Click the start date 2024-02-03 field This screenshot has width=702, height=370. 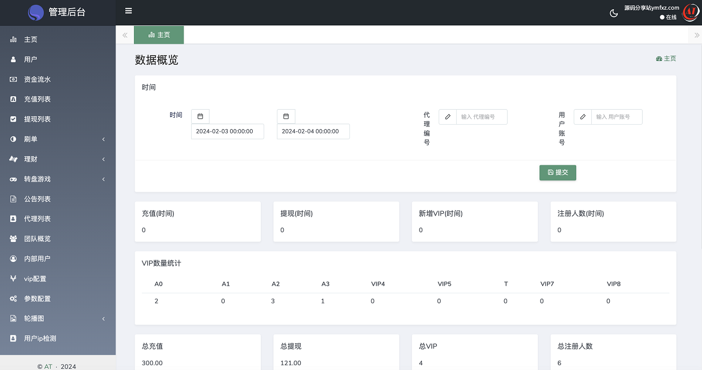point(227,131)
